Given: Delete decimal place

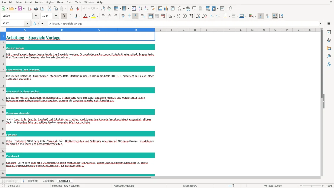Looking at the screenshot, I should tap(204, 16).
